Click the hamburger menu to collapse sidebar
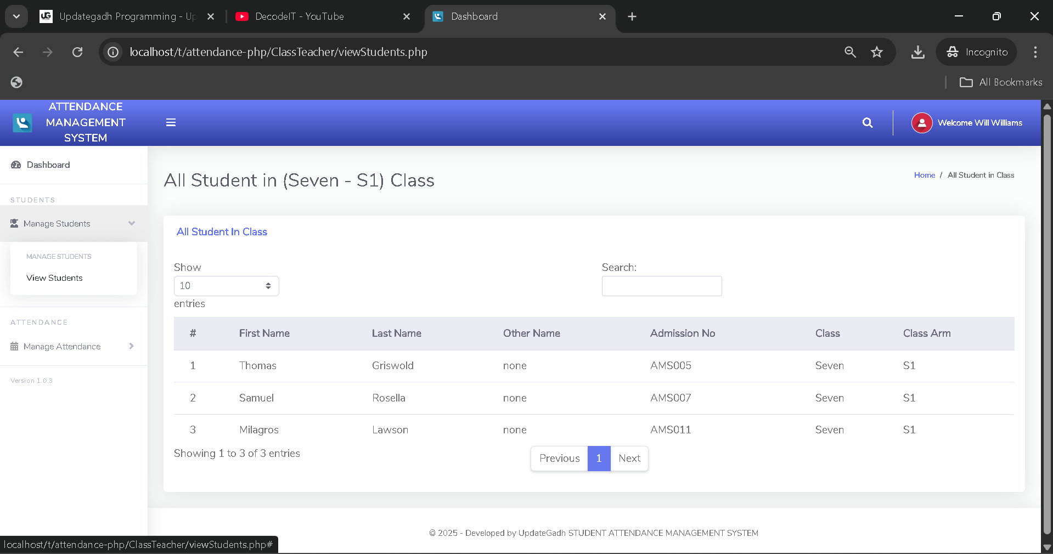This screenshot has height=554, width=1053. tap(171, 122)
